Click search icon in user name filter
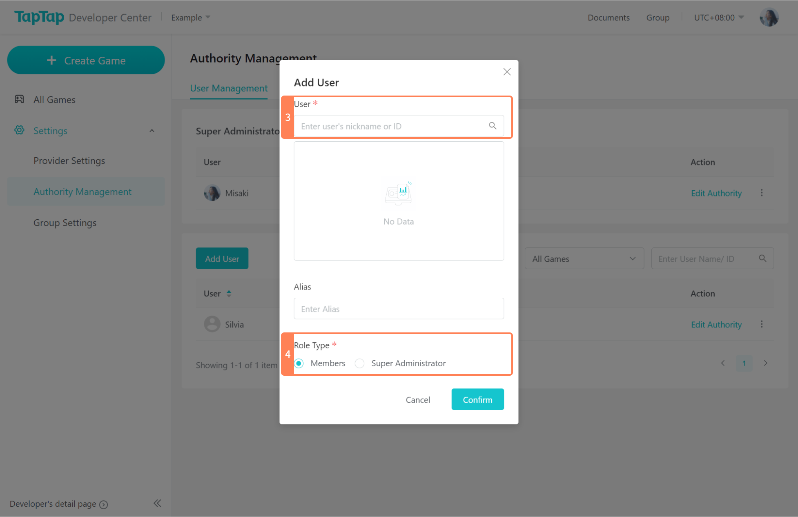 [762, 258]
